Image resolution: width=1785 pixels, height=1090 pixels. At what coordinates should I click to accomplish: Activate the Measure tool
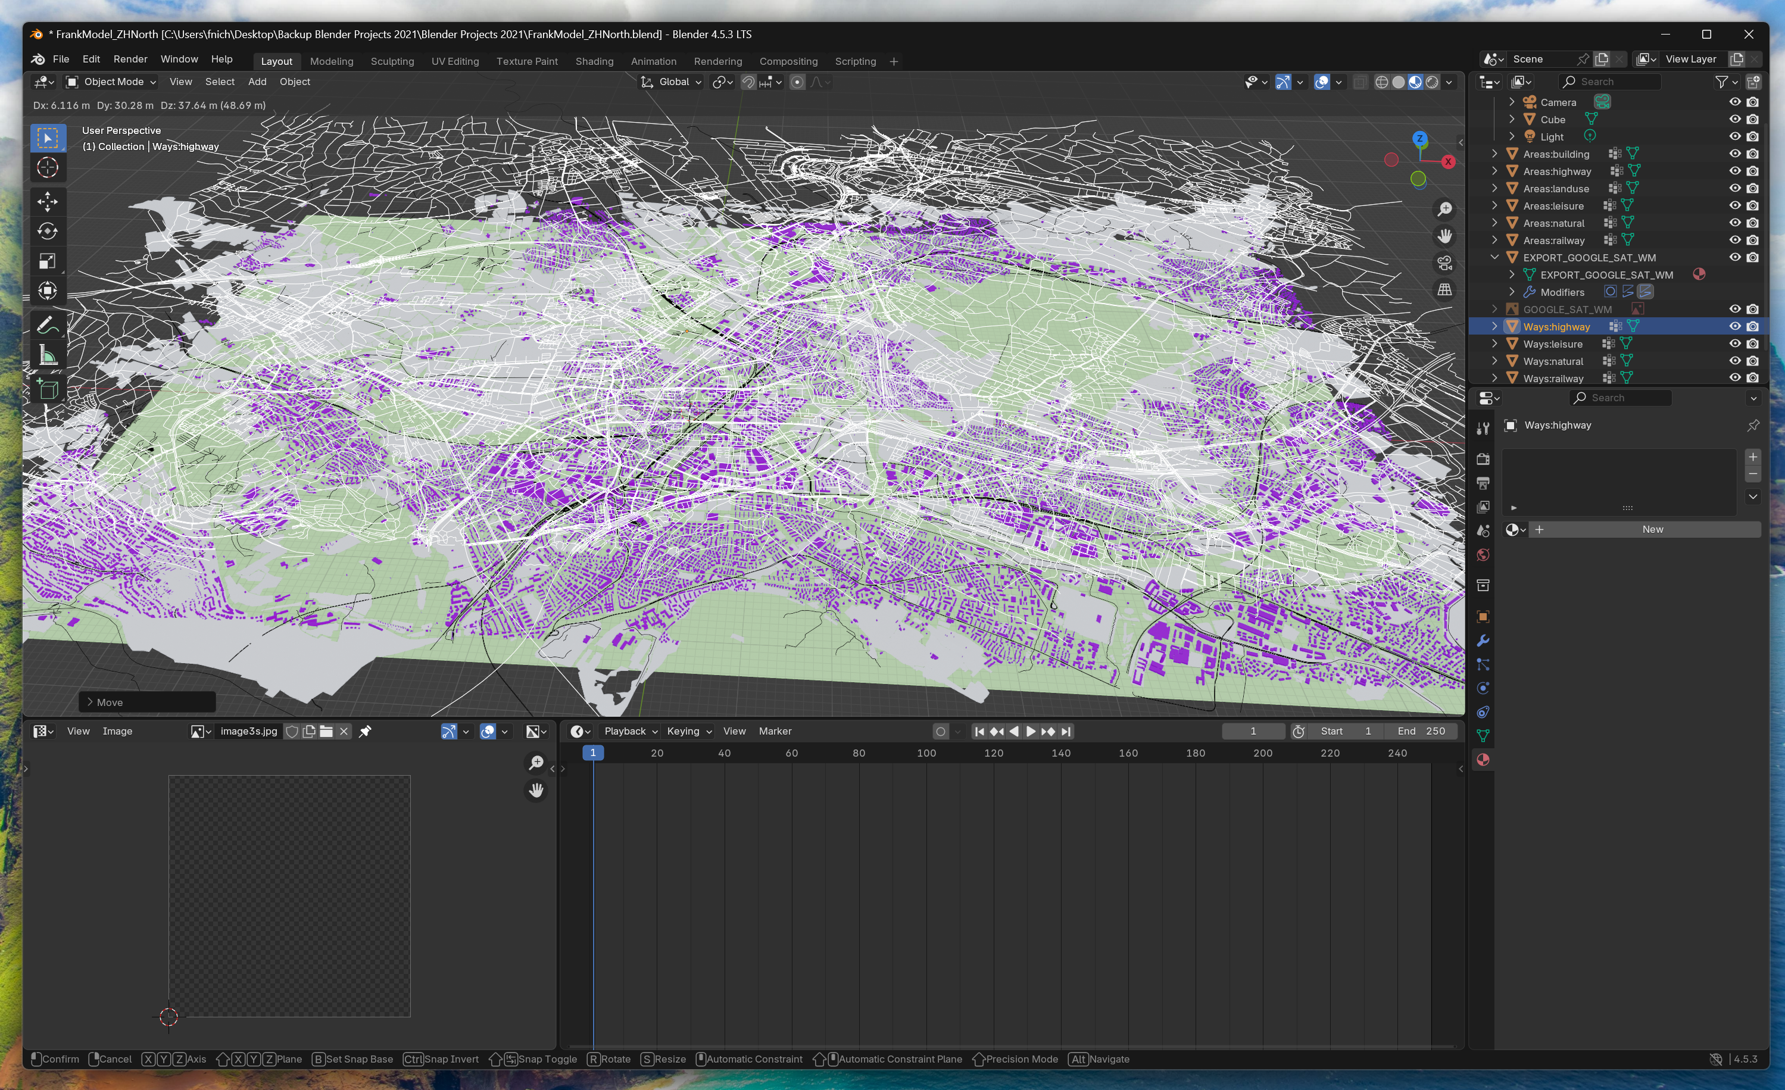pos(48,355)
